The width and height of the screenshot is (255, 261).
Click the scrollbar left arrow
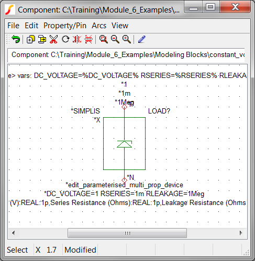(14, 233)
